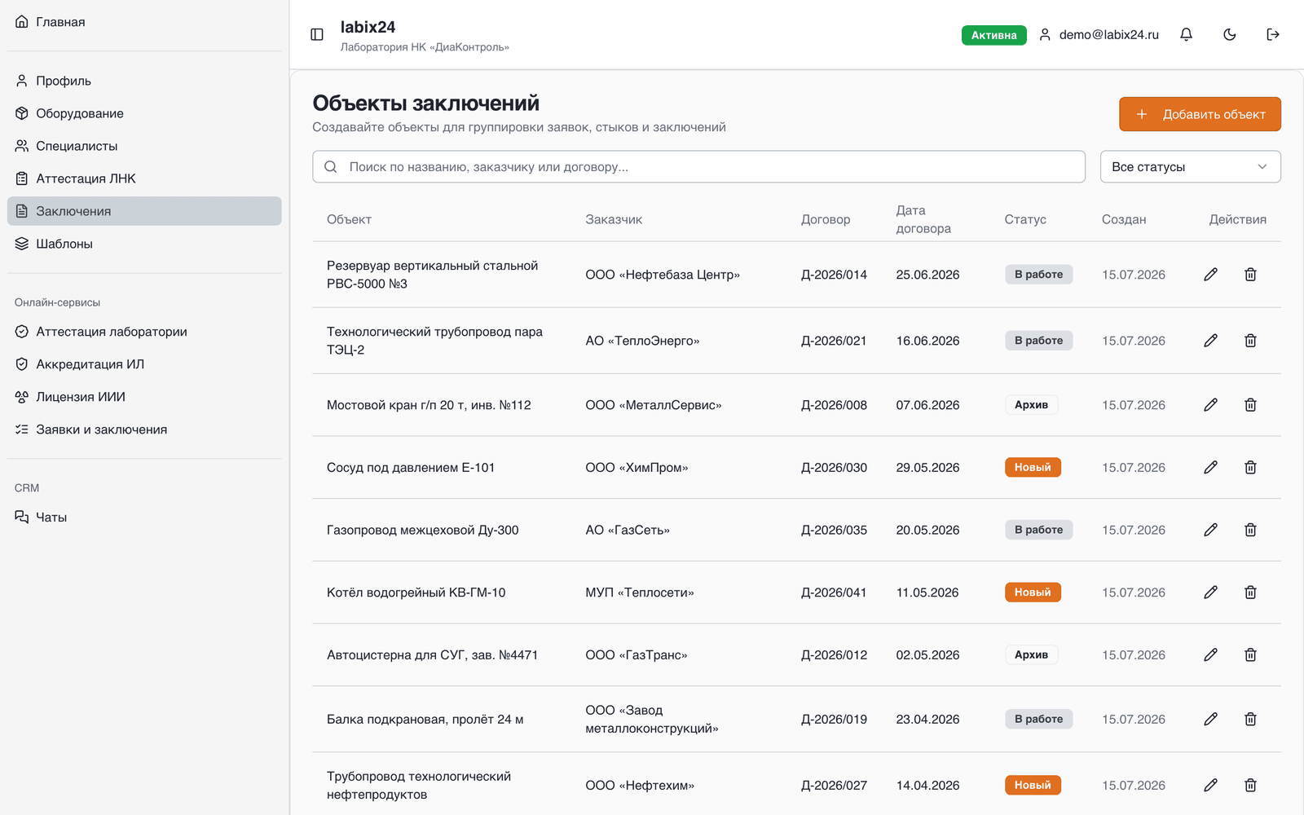Edit the Мостовой кран row with pencil
The width and height of the screenshot is (1304, 815).
[x=1210, y=405]
